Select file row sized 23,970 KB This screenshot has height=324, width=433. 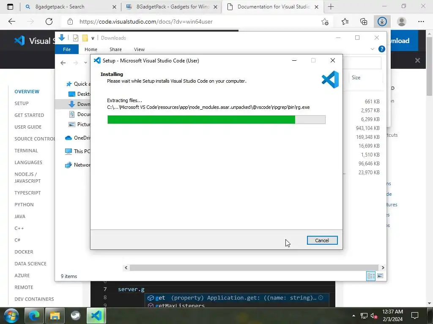pyautogui.click(x=369, y=173)
